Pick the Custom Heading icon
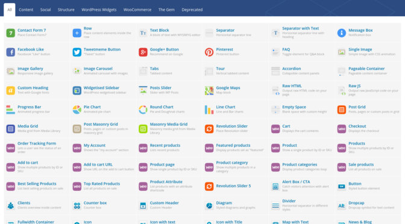 point(11,90)
